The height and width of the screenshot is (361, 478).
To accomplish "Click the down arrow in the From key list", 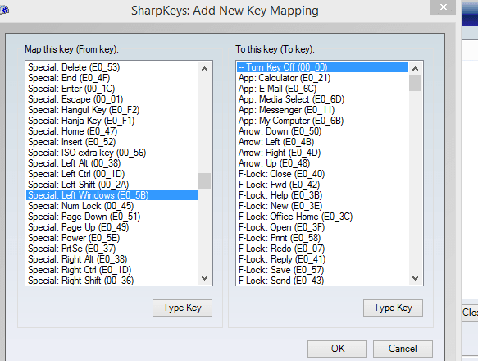I will pos(204,278).
